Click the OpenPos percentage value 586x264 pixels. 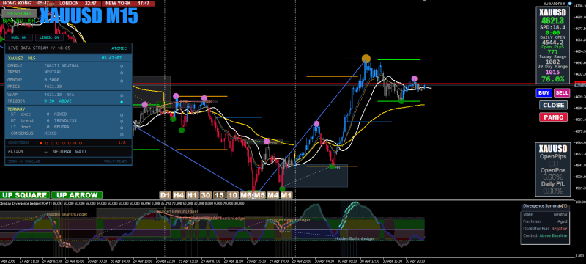tap(553, 177)
